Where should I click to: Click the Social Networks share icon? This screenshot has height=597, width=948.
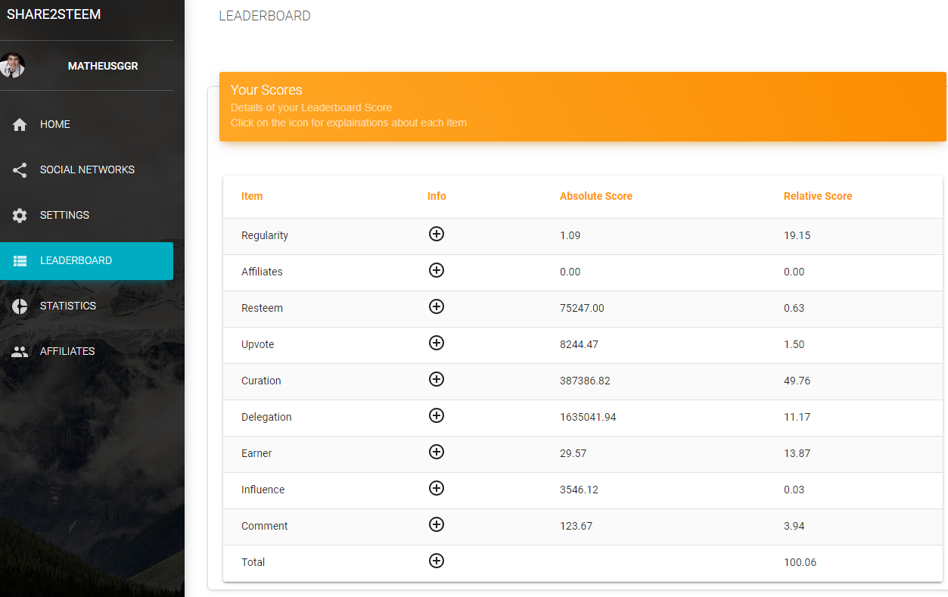[x=20, y=170]
